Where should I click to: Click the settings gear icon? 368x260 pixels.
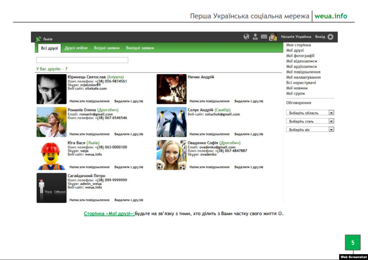(x=330, y=37)
